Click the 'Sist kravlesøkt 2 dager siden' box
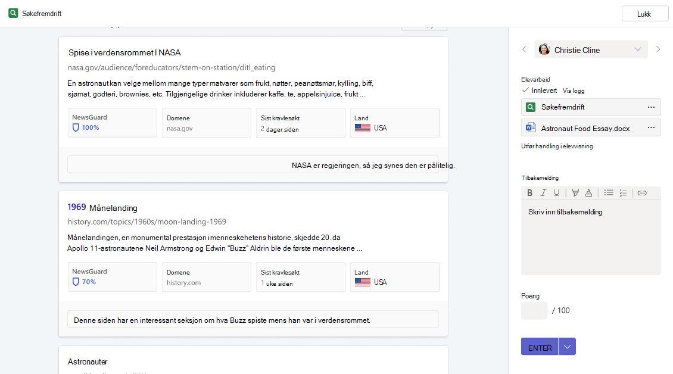673x374 pixels. point(300,123)
